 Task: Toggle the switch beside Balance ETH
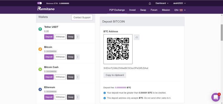point(40,3)
